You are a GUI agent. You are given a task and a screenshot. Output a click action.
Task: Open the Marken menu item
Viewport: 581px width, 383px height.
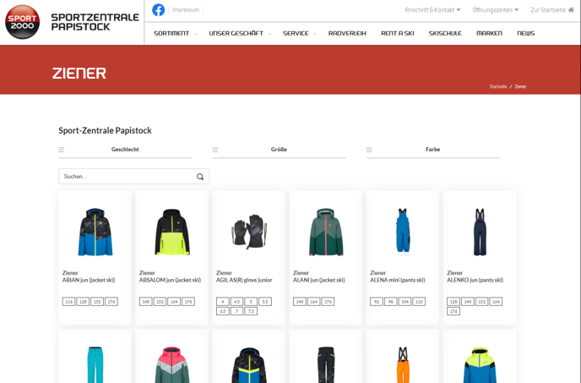pos(489,34)
